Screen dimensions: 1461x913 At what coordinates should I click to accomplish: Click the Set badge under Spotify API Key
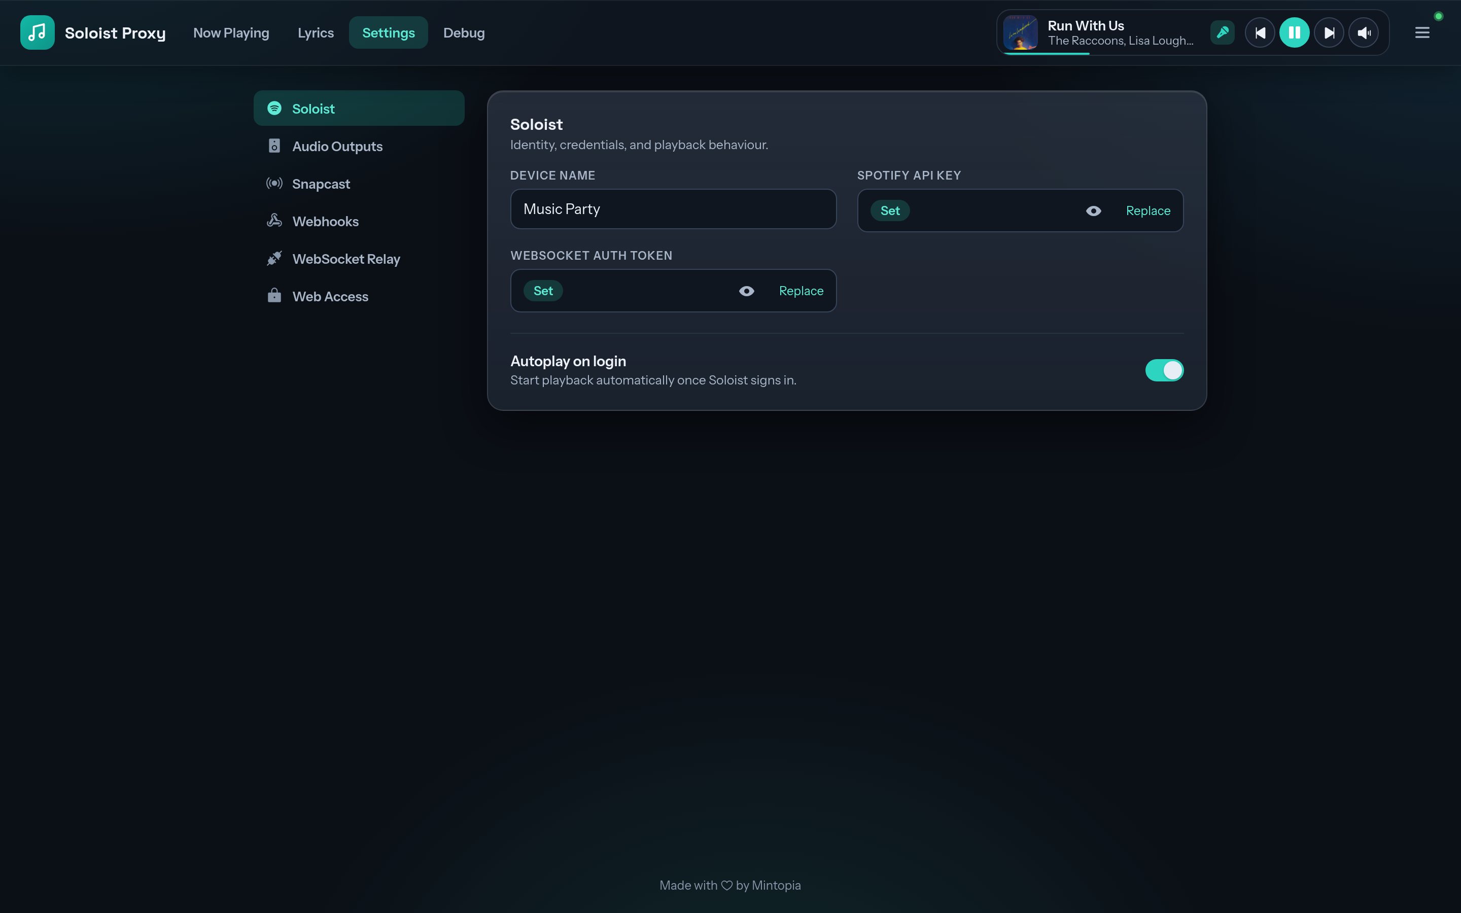[890, 210]
